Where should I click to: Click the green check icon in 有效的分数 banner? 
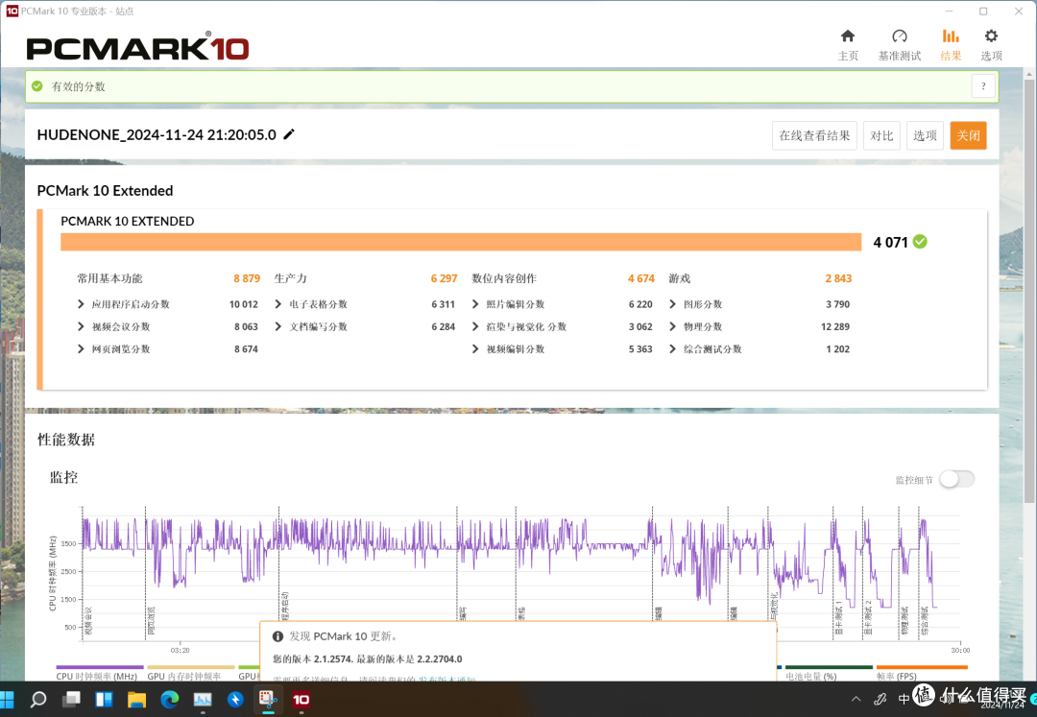(37, 86)
